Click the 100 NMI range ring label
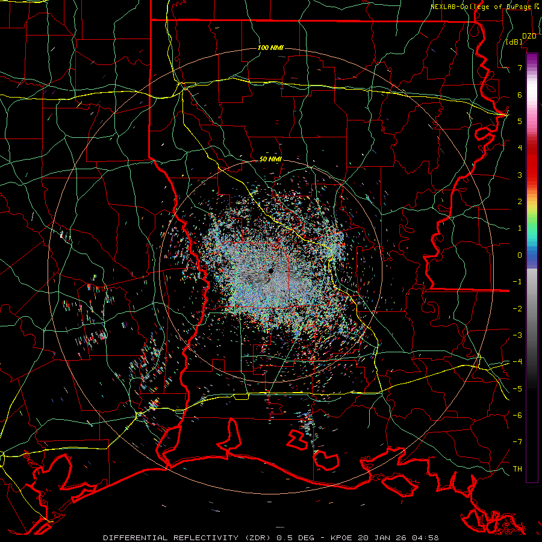The width and height of the screenshot is (542, 542). (x=270, y=48)
